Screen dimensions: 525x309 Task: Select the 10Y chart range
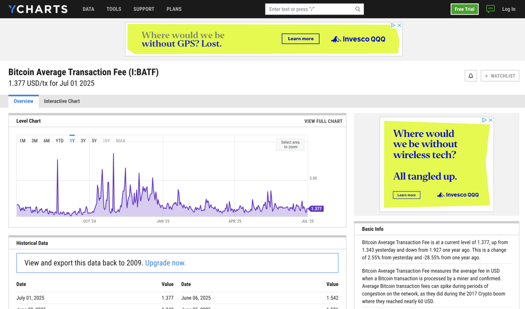pos(106,141)
